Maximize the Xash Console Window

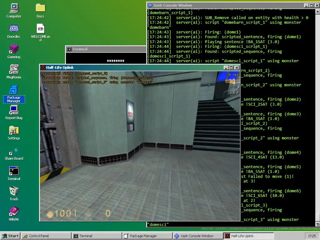point(312,6)
